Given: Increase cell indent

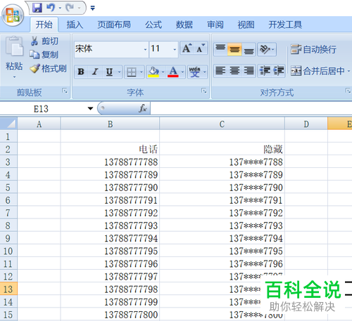Looking at the screenshot, I should (278, 71).
